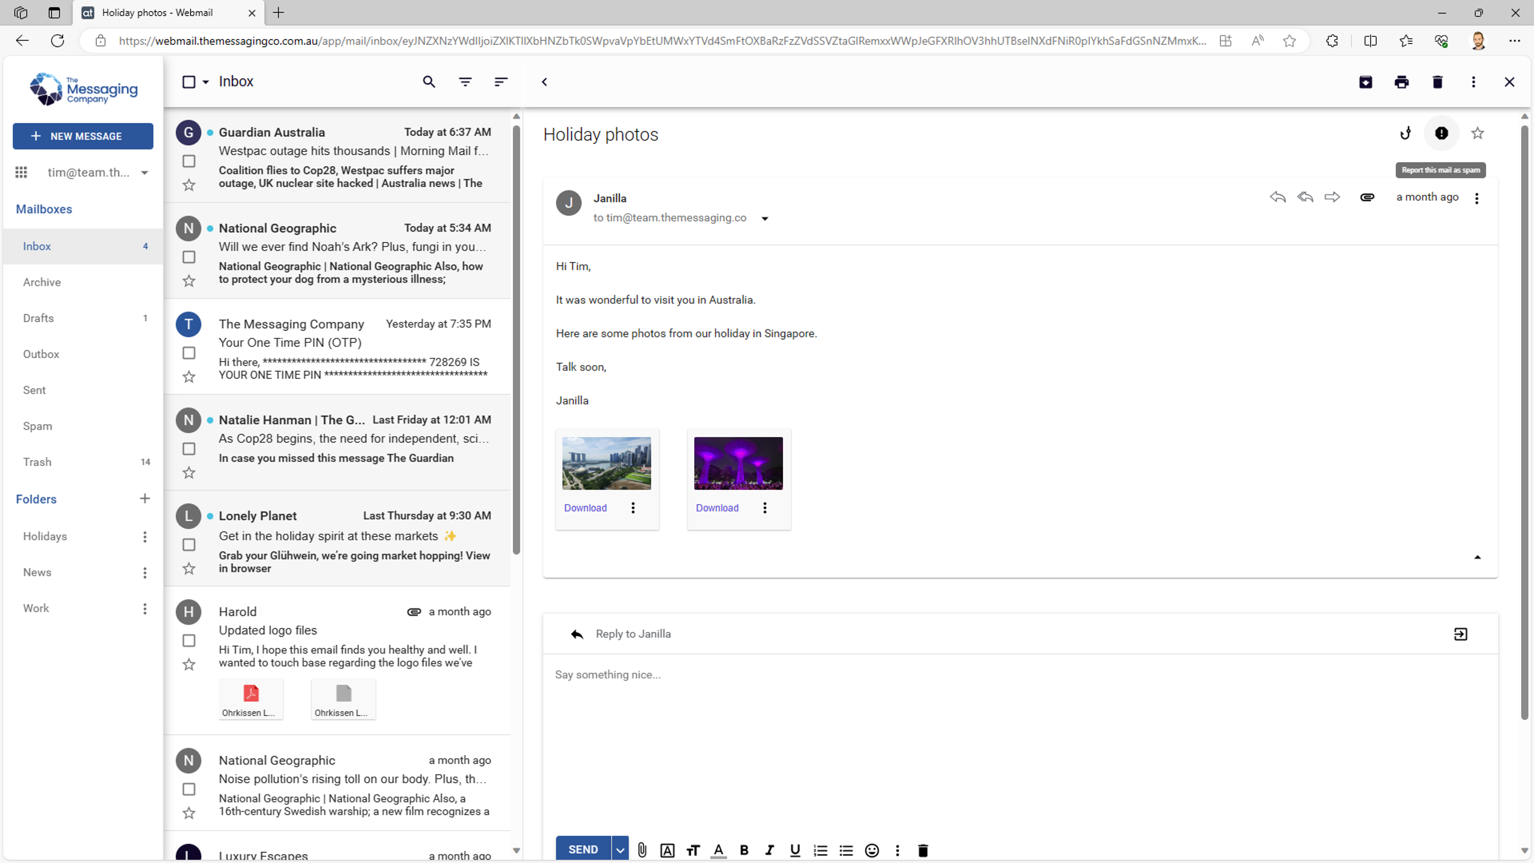1534x863 pixels.
Task: Tick the select all messages checkbox
Action: point(189,82)
